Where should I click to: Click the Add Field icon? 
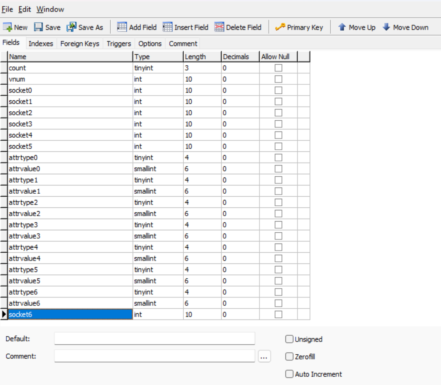coord(122,27)
